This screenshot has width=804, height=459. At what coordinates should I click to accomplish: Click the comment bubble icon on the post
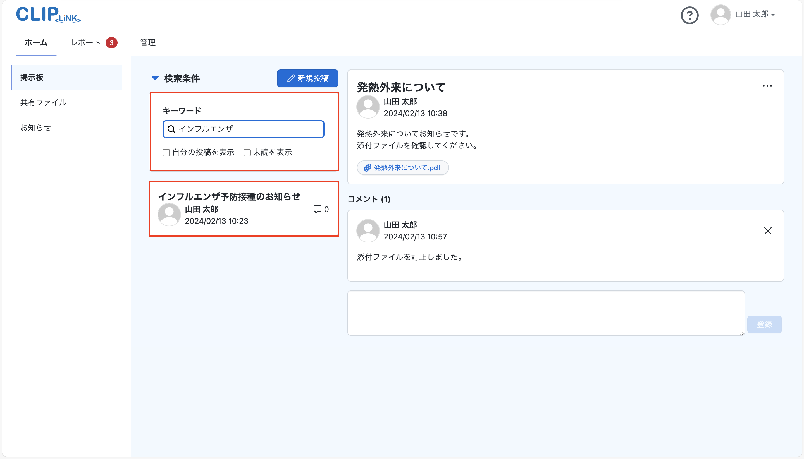[x=317, y=209]
